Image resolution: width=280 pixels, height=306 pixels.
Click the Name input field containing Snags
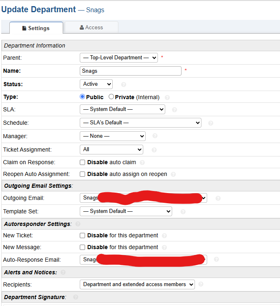coord(131,71)
